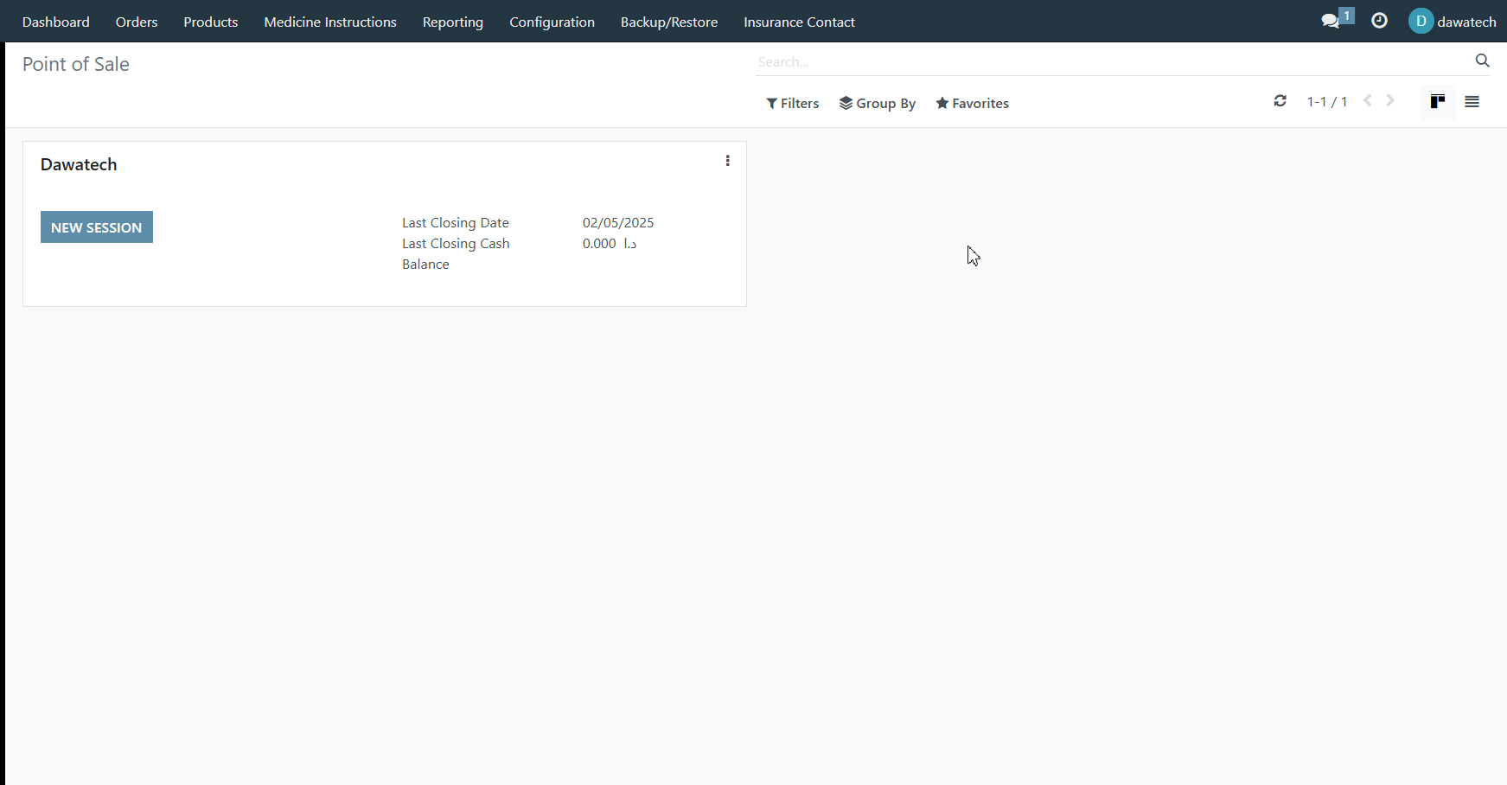Click inside the Search field
The image size is (1507, 785).
click(x=1111, y=61)
